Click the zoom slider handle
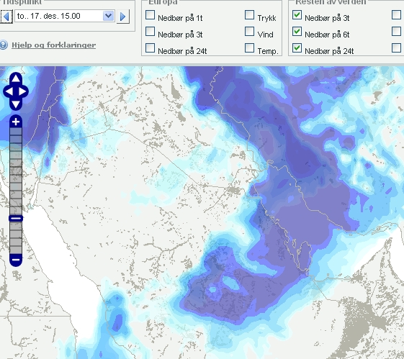The image size is (404, 359). coord(16,218)
